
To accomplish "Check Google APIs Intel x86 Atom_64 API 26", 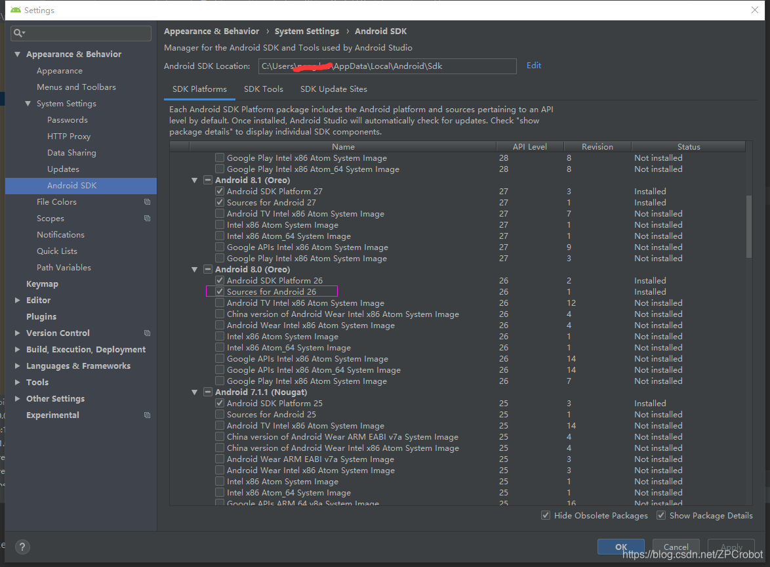I will pyautogui.click(x=220, y=369).
